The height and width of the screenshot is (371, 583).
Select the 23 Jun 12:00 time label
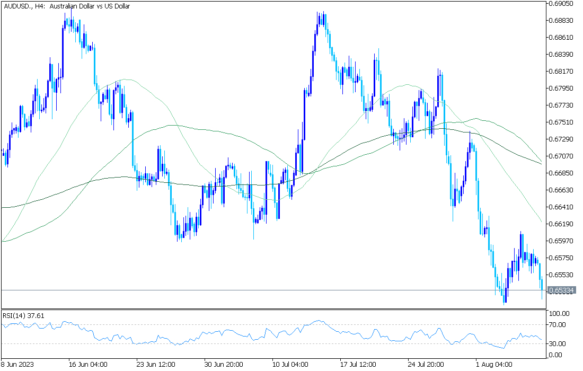pyautogui.click(x=156, y=364)
